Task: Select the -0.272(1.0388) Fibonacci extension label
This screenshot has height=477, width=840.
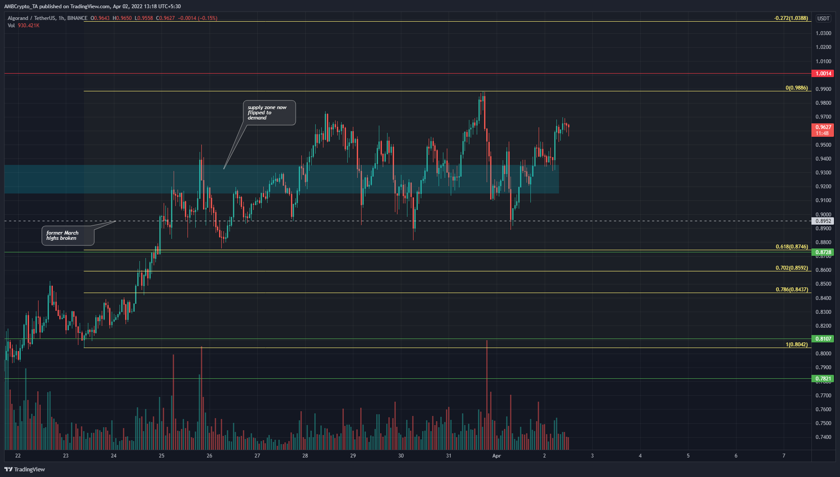Action: coord(791,18)
